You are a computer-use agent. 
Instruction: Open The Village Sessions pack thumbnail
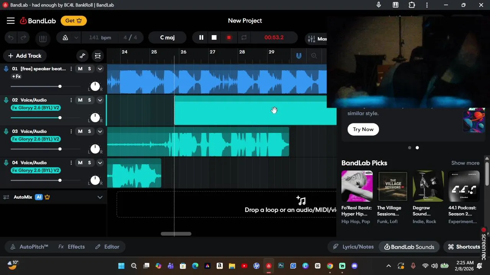point(393,186)
